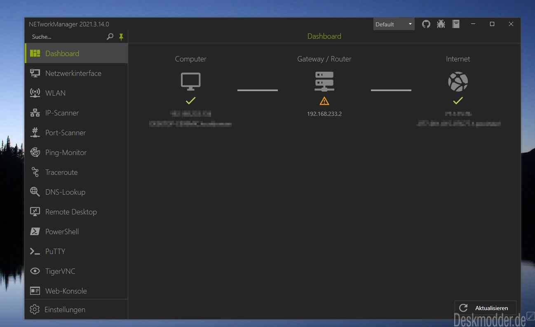Image resolution: width=535 pixels, height=327 pixels.
Task: Open the documentation icon in title bar
Action: pos(456,24)
